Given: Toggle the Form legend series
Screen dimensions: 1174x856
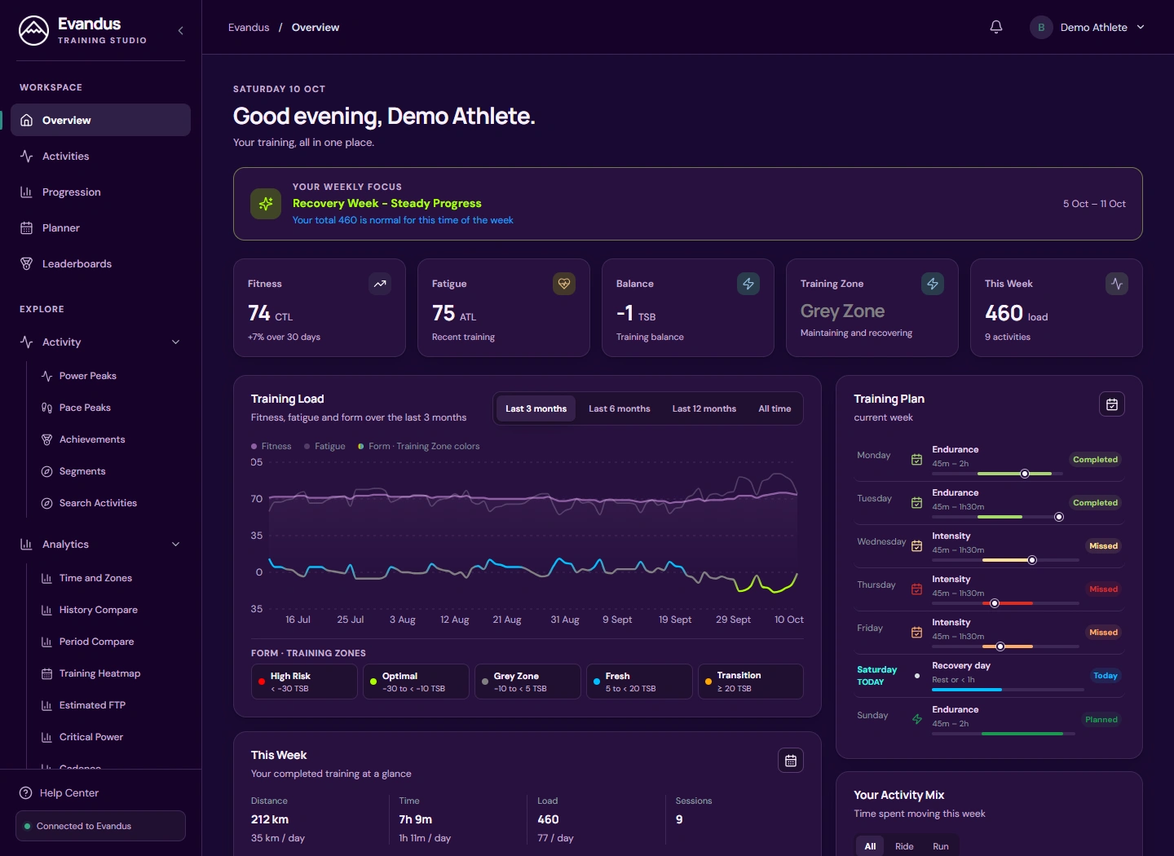Looking at the screenshot, I should point(419,447).
